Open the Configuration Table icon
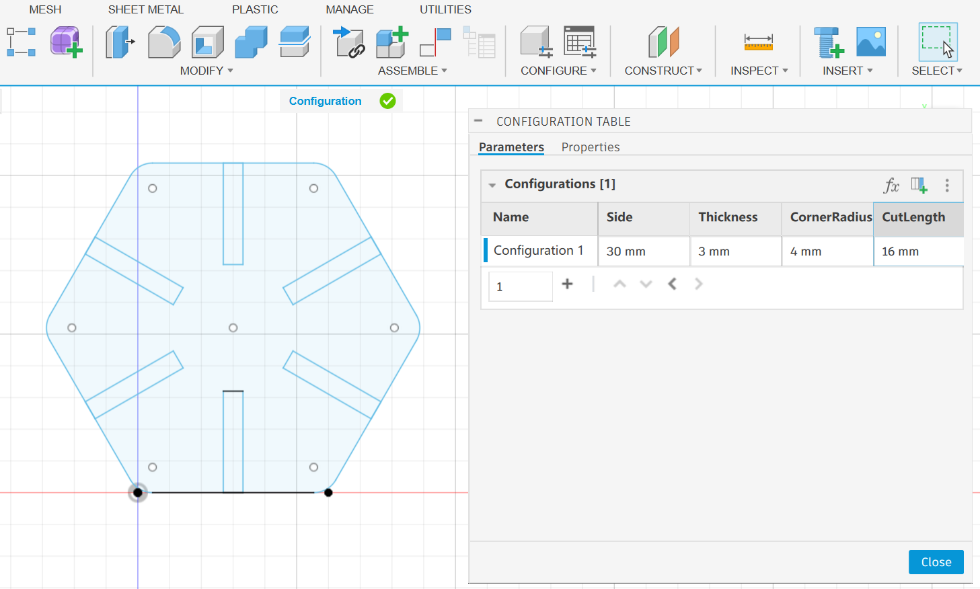 point(580,42)
